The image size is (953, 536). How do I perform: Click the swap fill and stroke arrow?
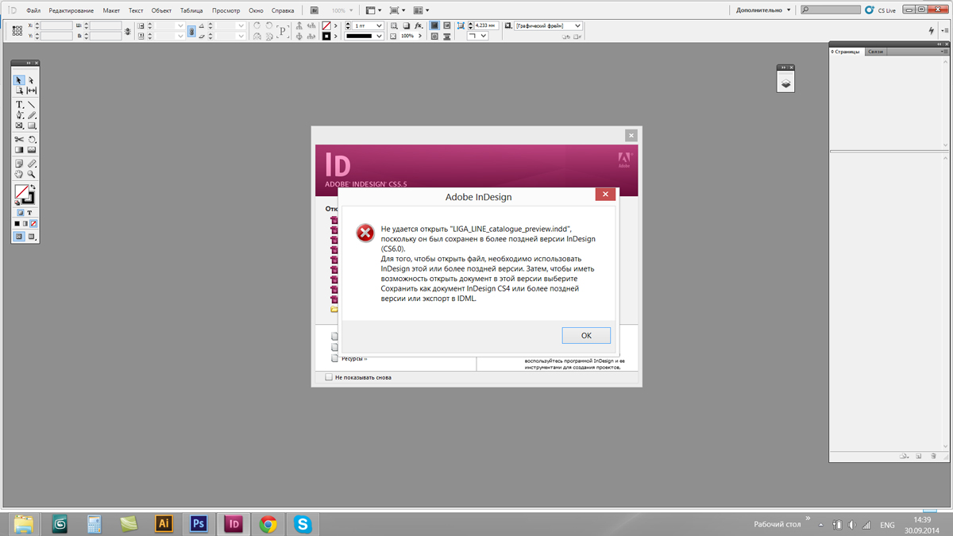[33, 187]
